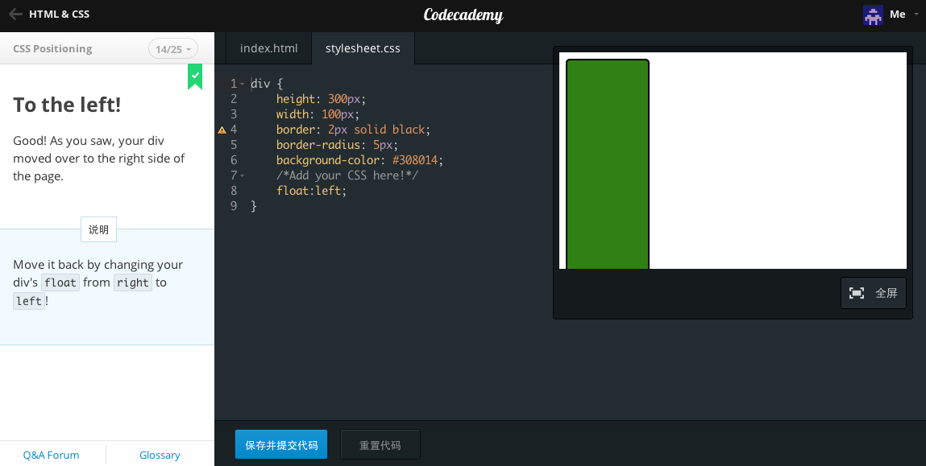The height and width of the screenshot is (466, 926).
Task: Collapse the code fold at line 1
Action: (240, 83)
